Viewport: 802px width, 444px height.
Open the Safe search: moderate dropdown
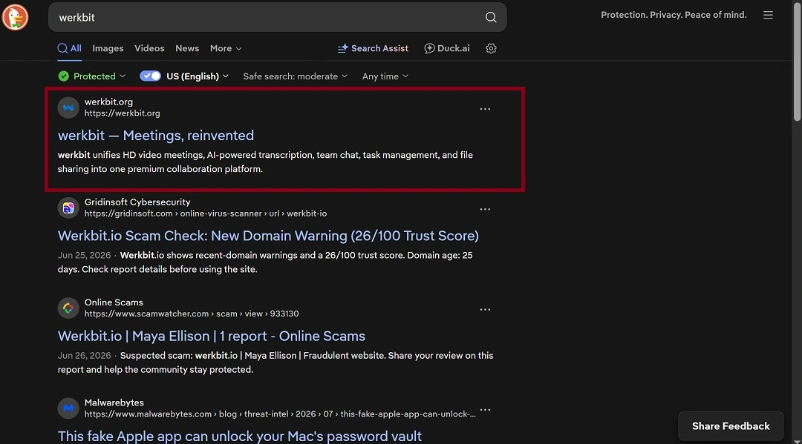click(295, 76)
